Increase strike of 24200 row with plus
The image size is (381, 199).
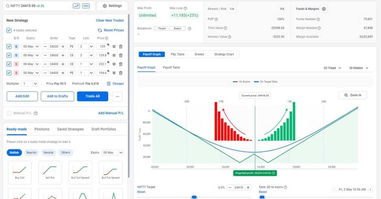(x=63, y=46)
